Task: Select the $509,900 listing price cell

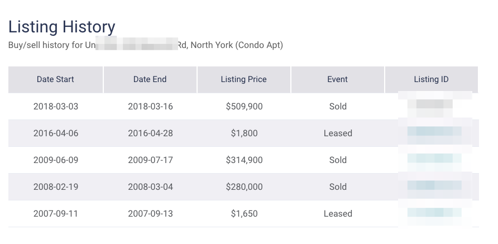Action: click(x=244, y=107)
